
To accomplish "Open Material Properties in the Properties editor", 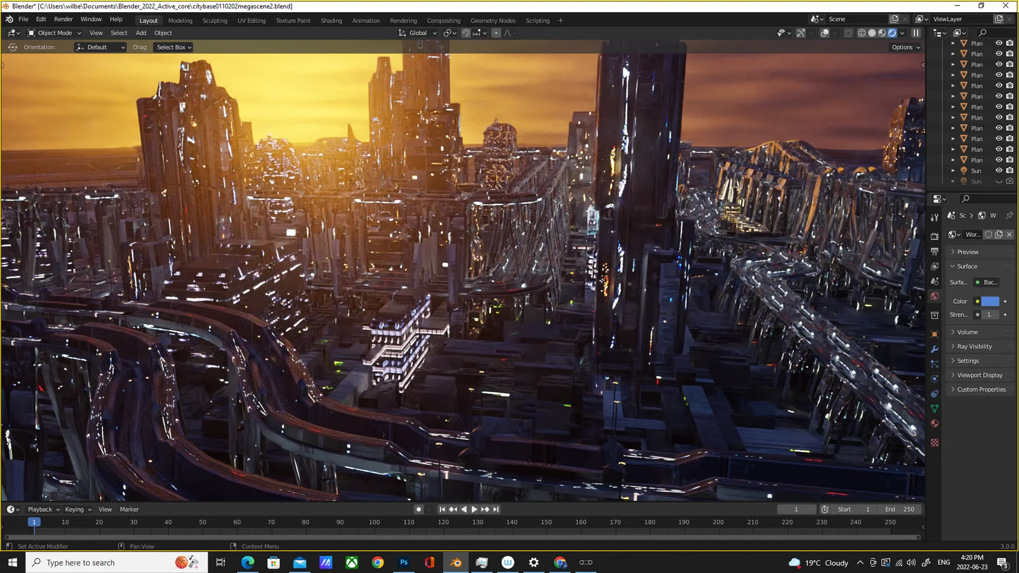I will coord(934,418).
